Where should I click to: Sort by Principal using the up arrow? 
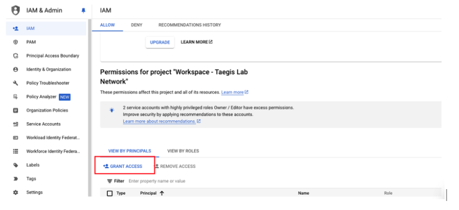click(x=161, y=193)
